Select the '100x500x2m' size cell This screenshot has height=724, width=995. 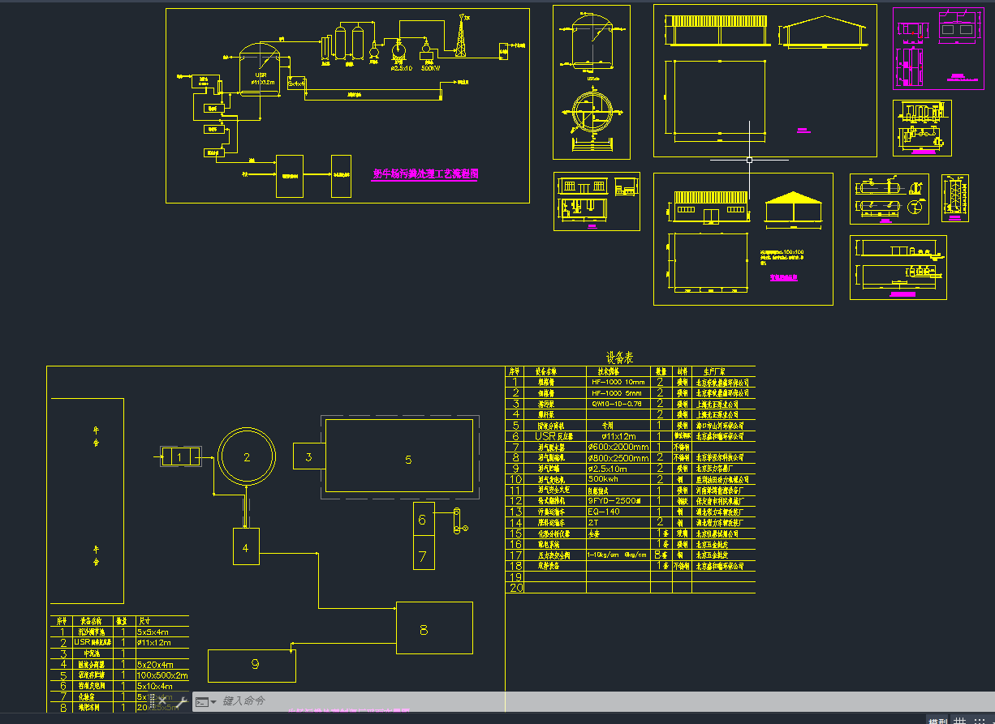(162, 675)
